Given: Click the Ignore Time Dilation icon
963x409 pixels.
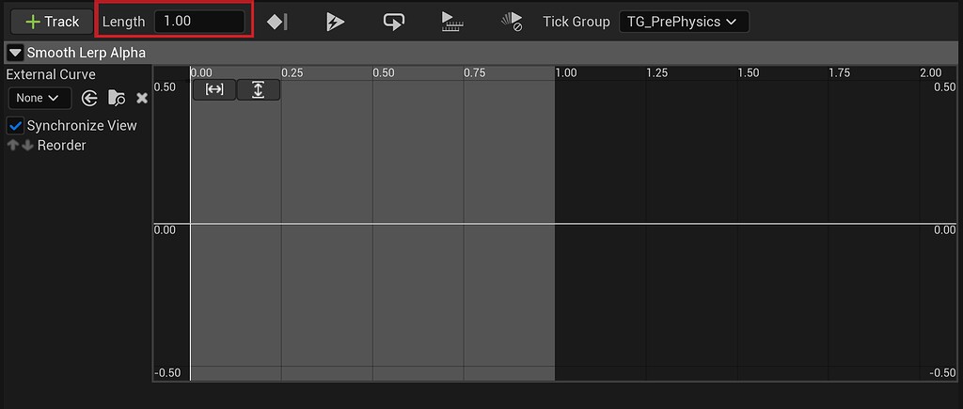Looking at the screenshot, I should click(x=511, y=22).
